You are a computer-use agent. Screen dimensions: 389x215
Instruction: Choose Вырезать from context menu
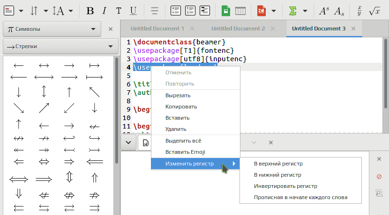[x=195, y=95]
